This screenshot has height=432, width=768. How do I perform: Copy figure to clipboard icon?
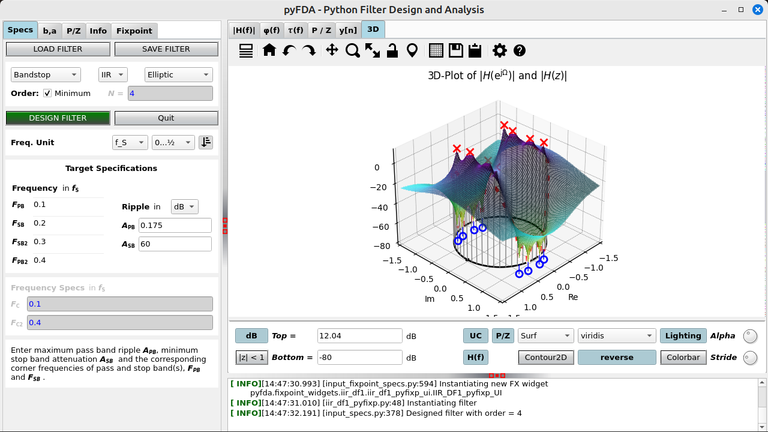(475, 51)
